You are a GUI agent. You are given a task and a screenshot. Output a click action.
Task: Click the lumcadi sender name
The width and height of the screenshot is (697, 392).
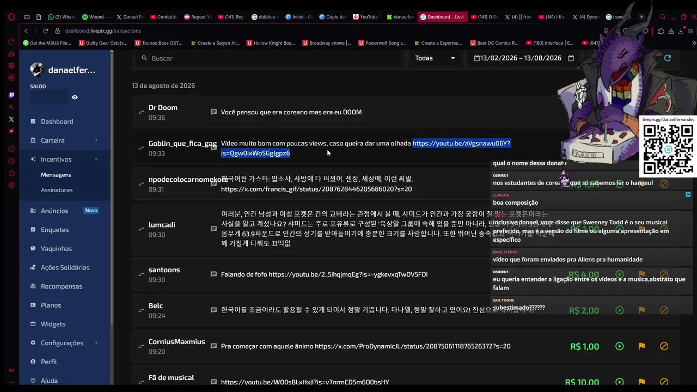162,225
